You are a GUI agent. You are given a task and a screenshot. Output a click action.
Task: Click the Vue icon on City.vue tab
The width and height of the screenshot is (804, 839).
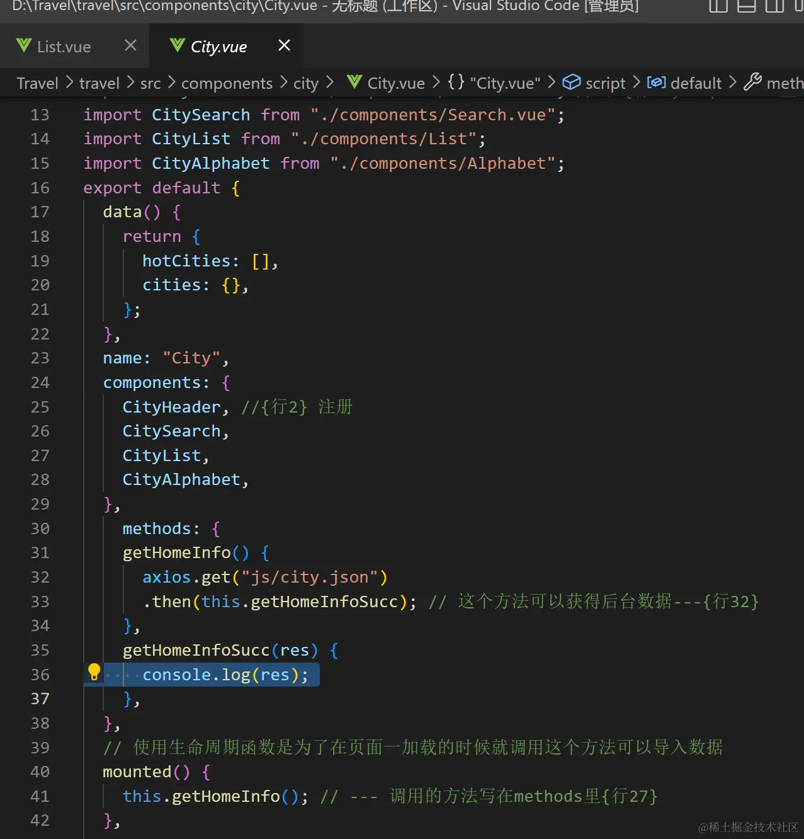(x=178, y=45)
